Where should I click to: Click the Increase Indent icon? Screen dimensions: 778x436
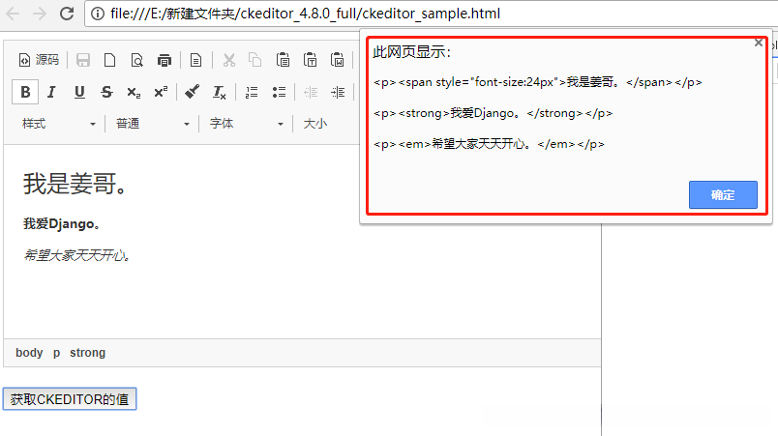338,92
